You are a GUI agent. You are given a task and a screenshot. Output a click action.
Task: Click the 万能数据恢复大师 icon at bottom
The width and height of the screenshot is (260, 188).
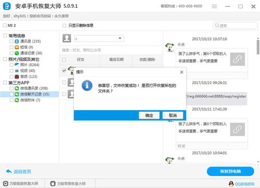6,183
